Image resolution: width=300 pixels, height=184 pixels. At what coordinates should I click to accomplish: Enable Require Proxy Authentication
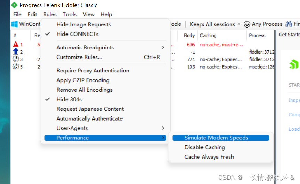coord(105,70)
